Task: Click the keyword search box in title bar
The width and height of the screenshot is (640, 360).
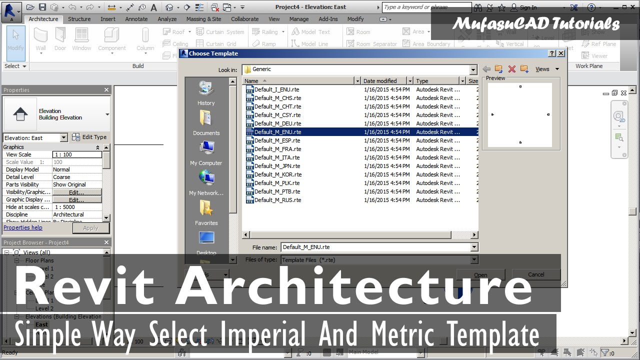Action: pyautogui.click(x=426, y=7)
